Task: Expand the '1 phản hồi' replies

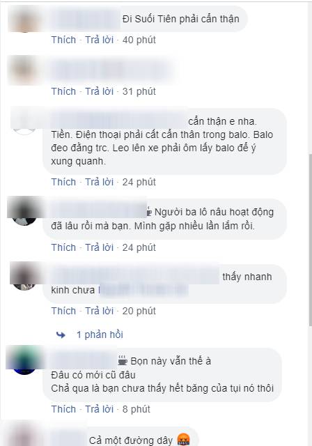Action: (x=100, y=334)
